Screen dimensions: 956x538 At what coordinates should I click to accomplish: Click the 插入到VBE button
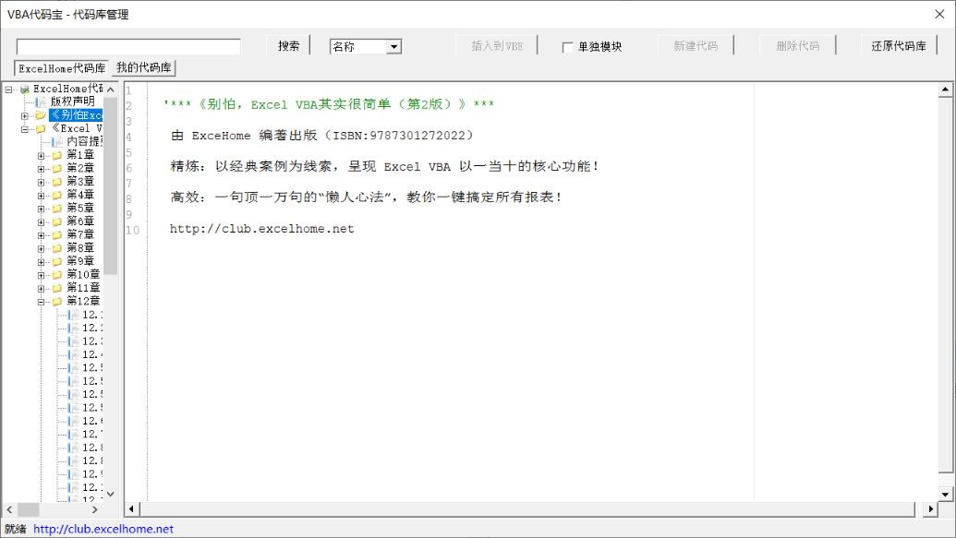(497, 46)
